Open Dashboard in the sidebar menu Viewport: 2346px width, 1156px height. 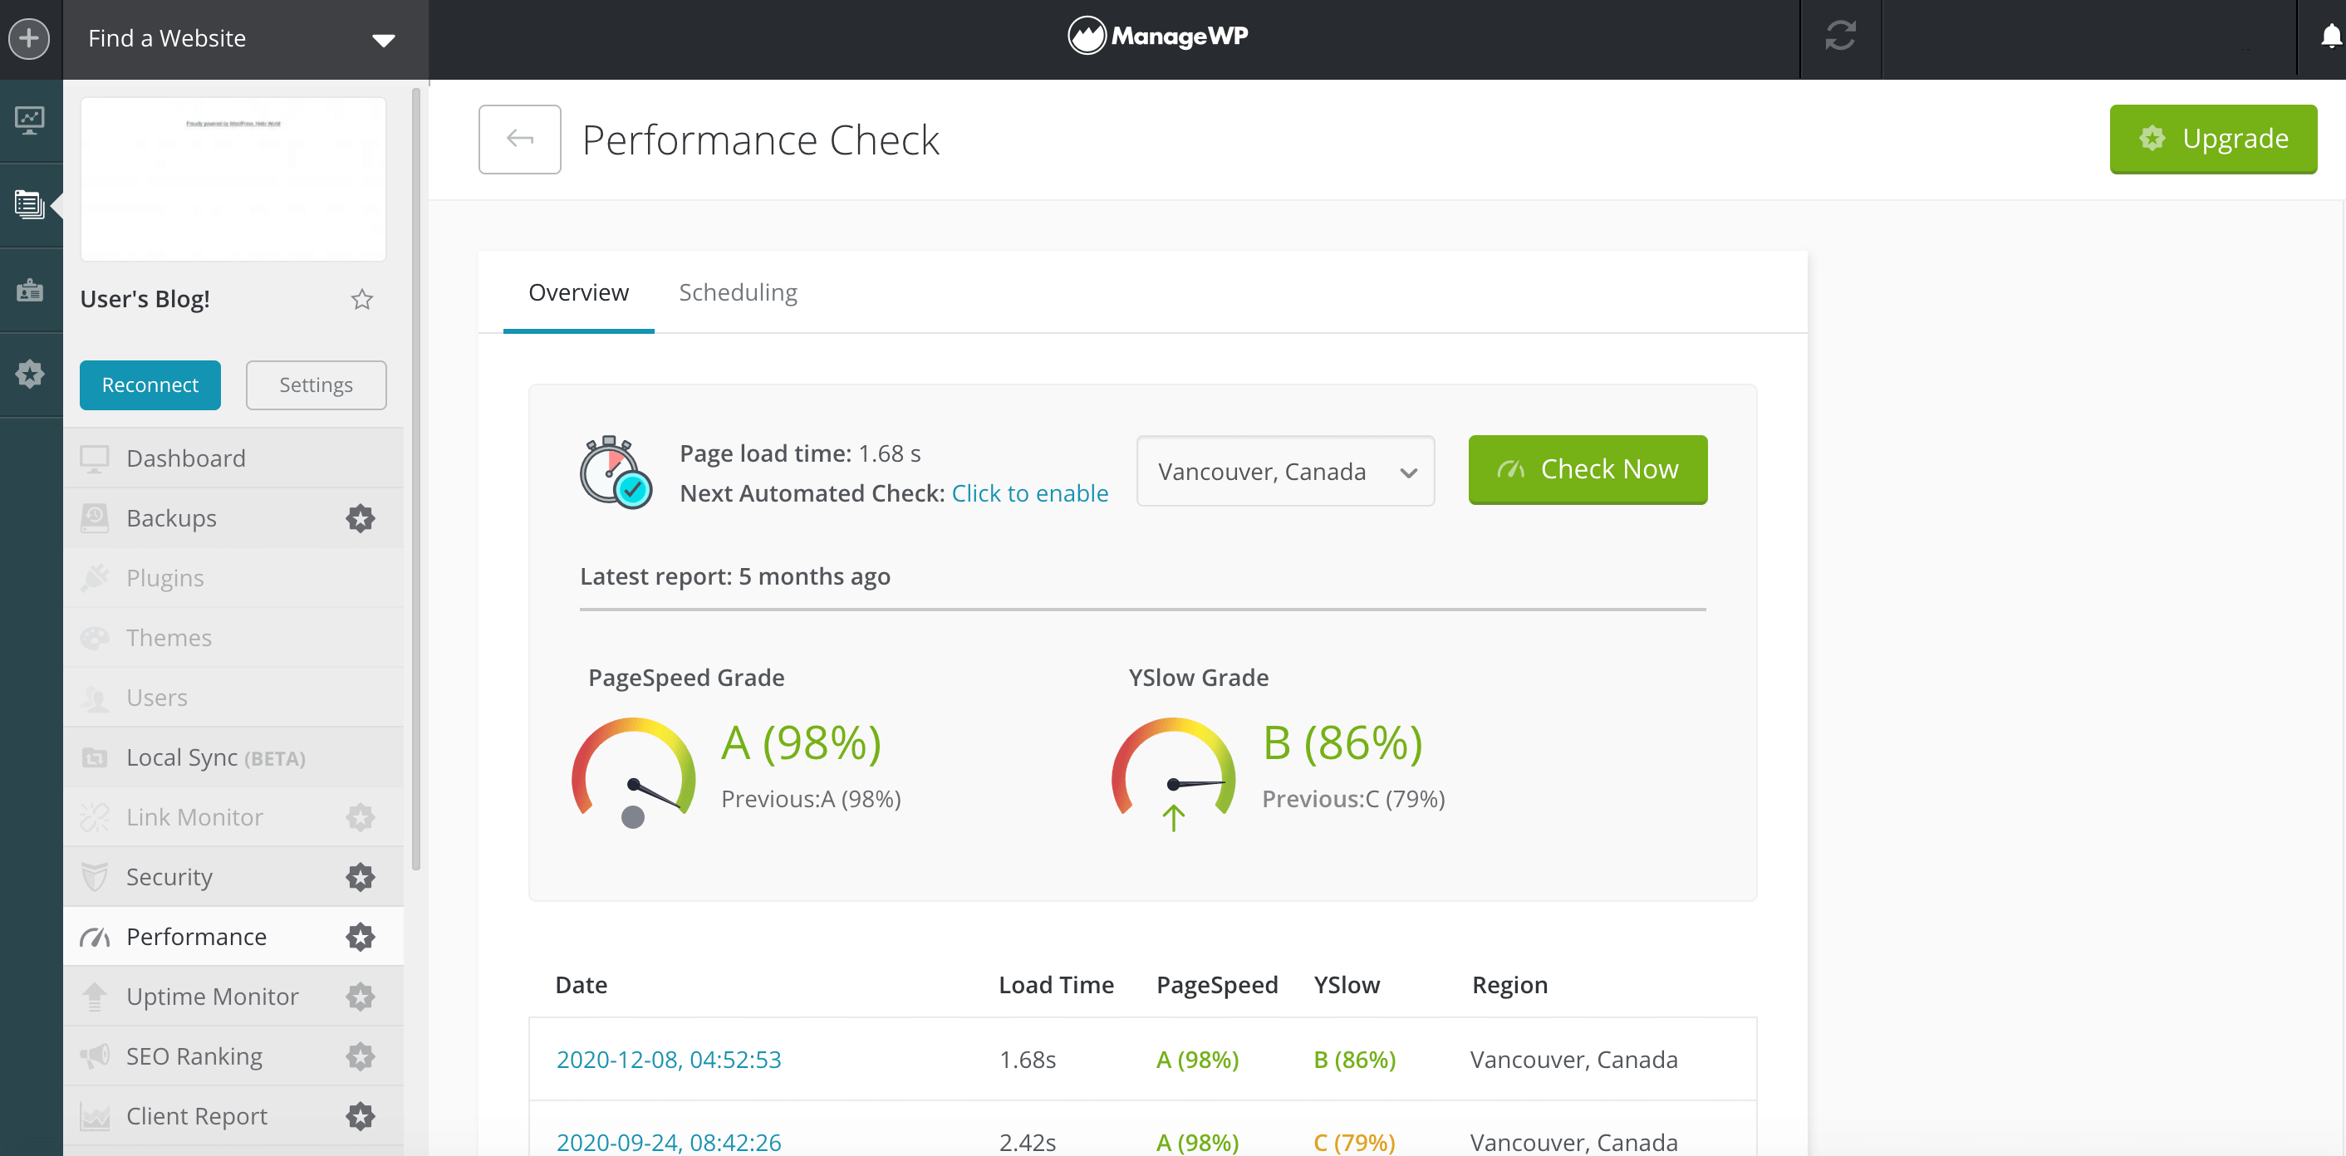[186, 458]
